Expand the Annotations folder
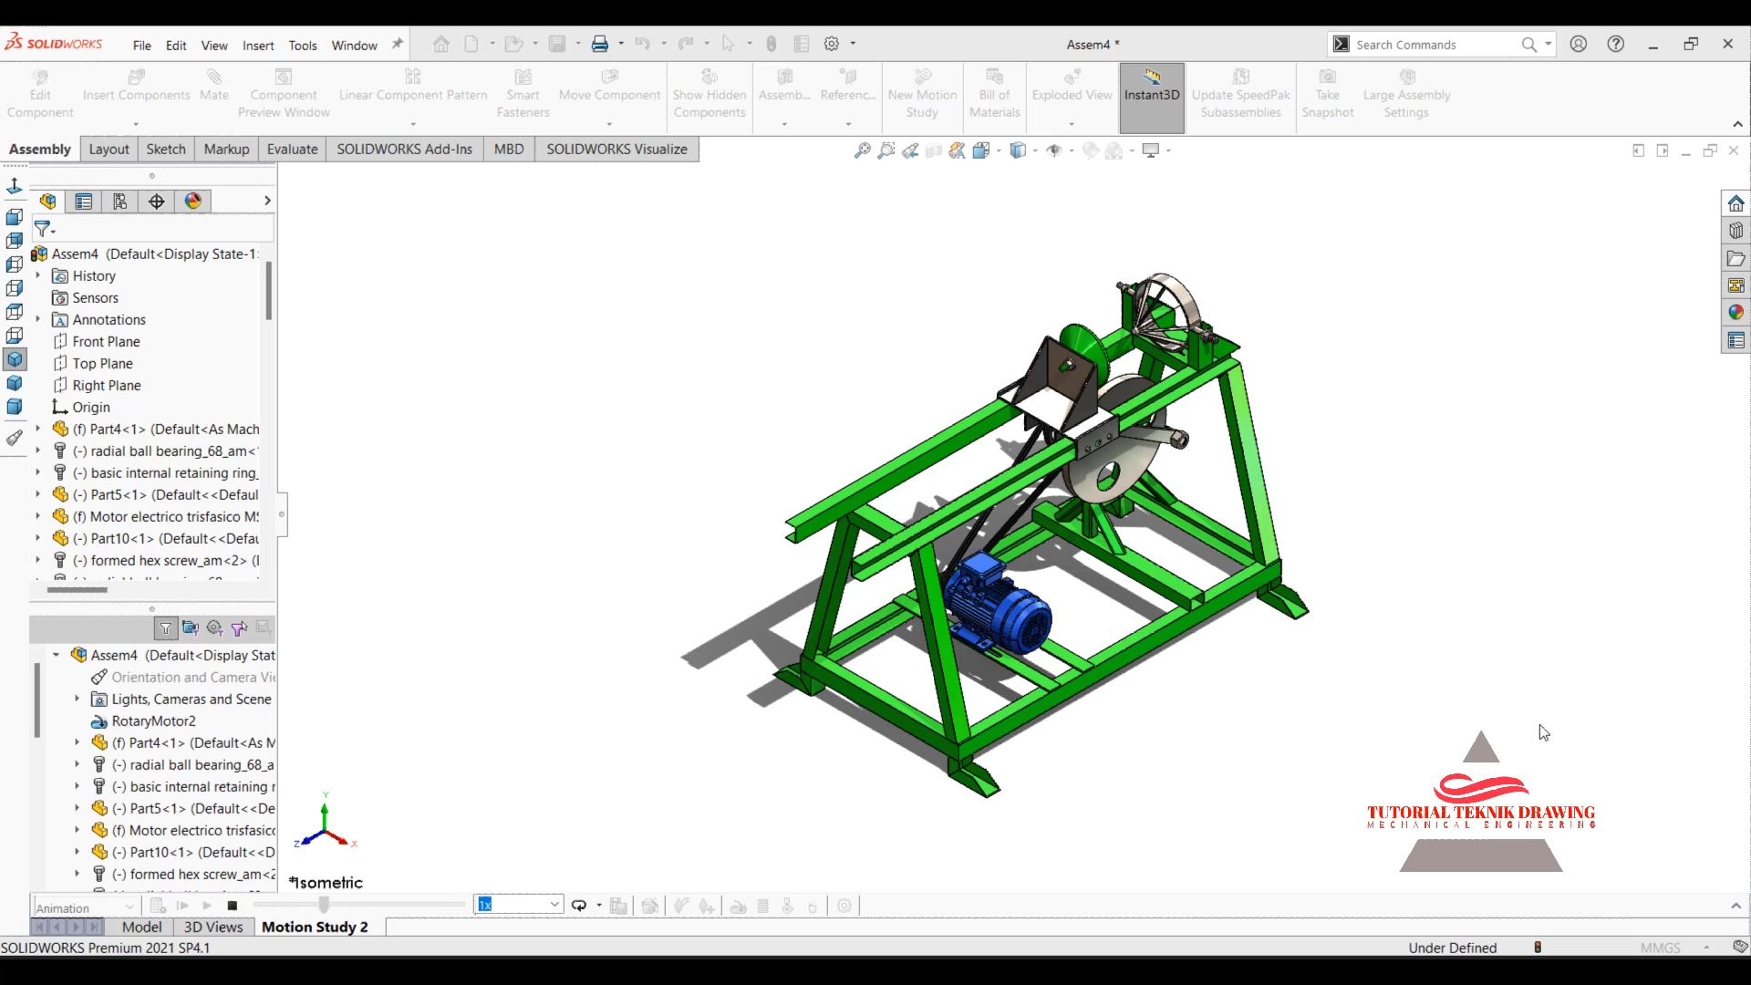The height and width of the screenshot is (985, 1751). click(x=38, y=319)
